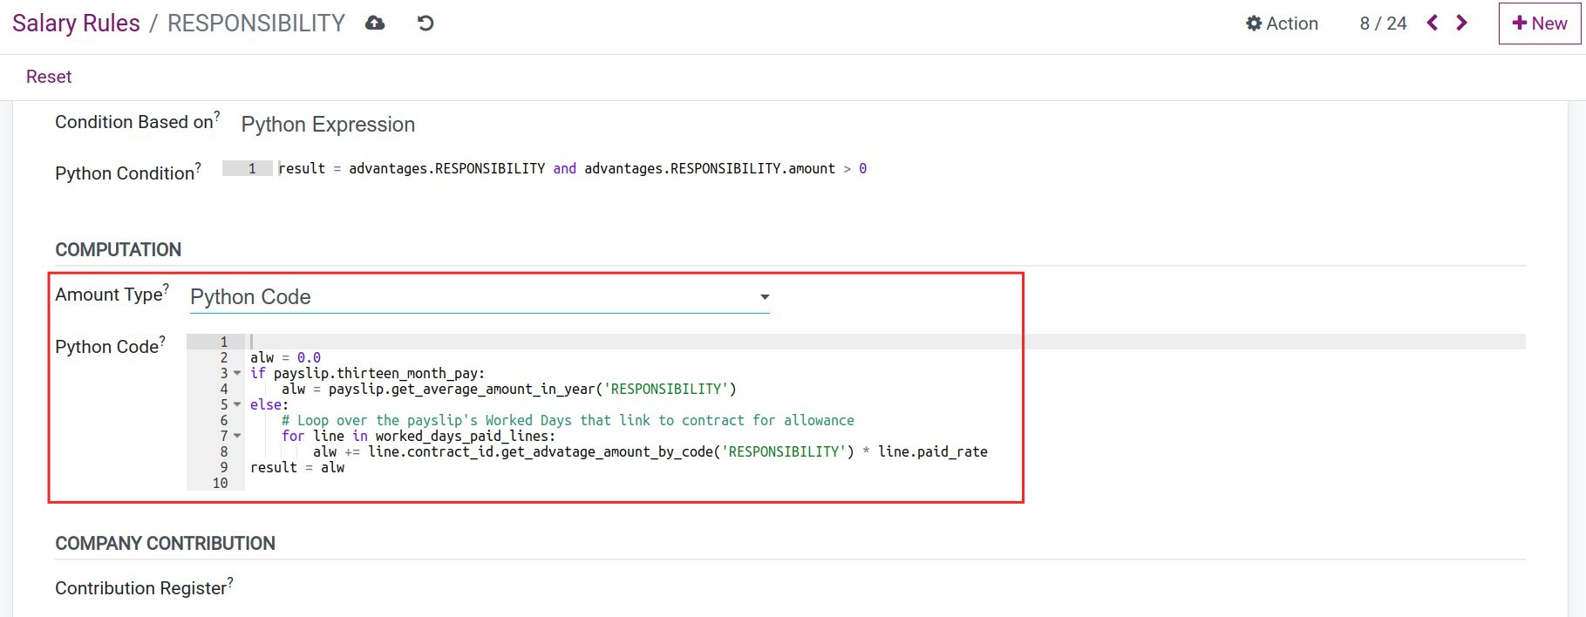Click the get_advatage_amount_by_code code line
Viewport: 1586px width, 617px height.
click(650, 452)
